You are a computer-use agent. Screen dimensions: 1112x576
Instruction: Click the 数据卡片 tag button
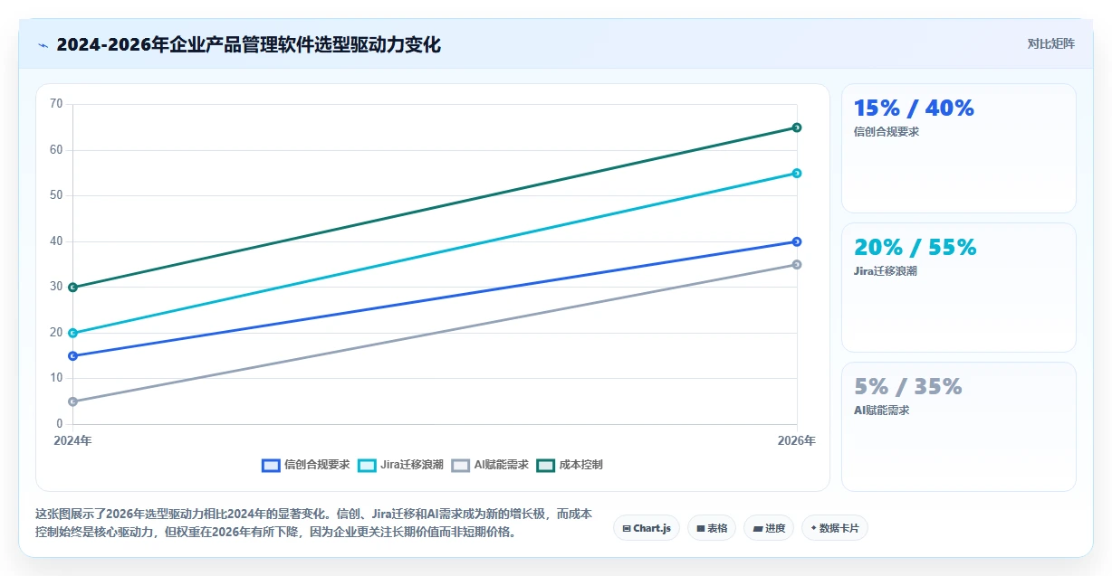point(835,528)
